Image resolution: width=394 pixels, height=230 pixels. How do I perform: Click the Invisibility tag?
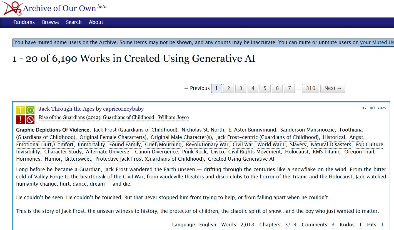pyautogui.click(x=28, y=152)
